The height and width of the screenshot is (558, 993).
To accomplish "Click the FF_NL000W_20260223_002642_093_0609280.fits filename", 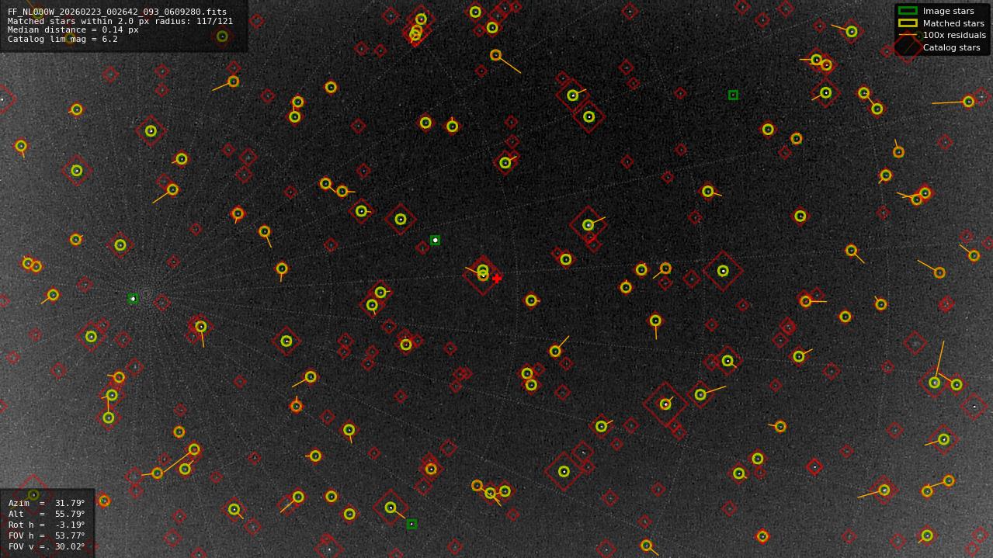I will pos(117,12).
